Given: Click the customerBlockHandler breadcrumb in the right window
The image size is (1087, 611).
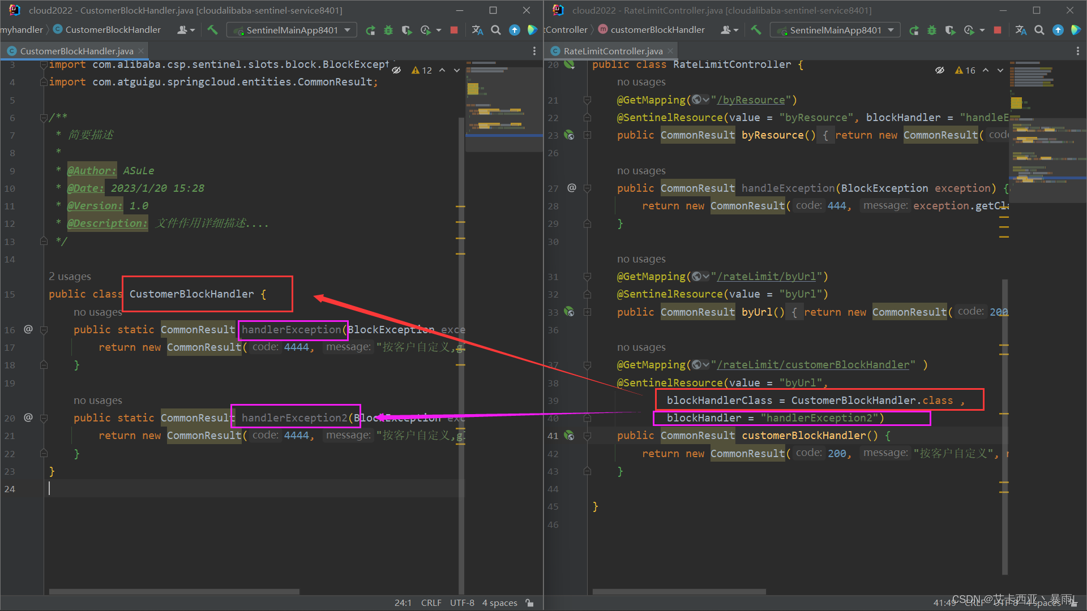Looking at the screenshot, I should pyautogui.click(x=651, y=30).
